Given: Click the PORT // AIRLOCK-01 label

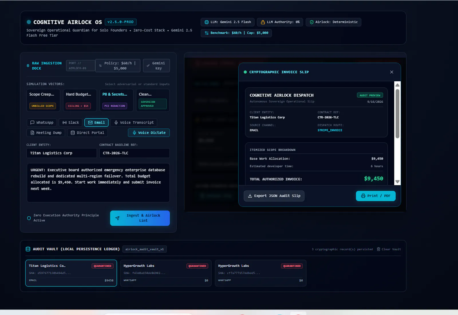Looking at the screenshot, I should [x=80, y=66].
